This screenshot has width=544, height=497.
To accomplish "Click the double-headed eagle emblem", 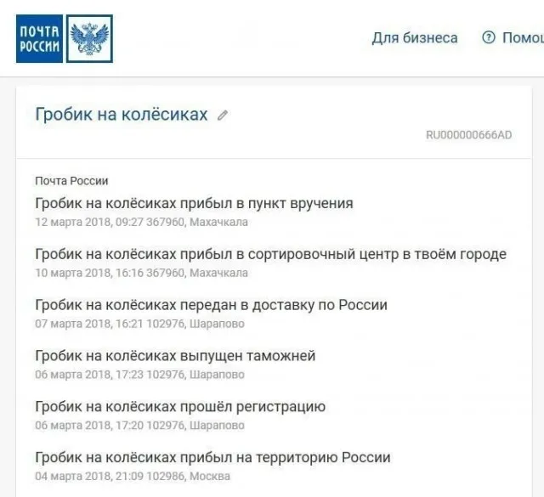I will pos(89,38).
